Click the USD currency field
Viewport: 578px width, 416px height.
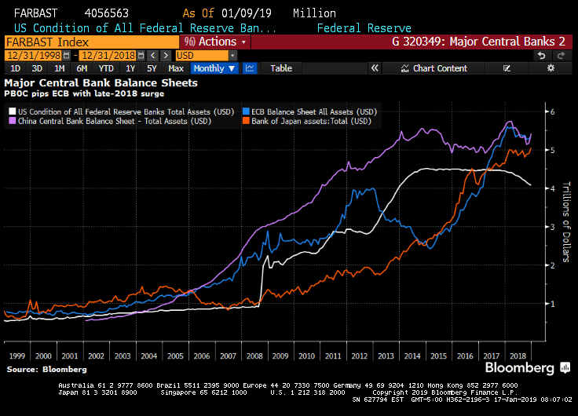point(202,56)
